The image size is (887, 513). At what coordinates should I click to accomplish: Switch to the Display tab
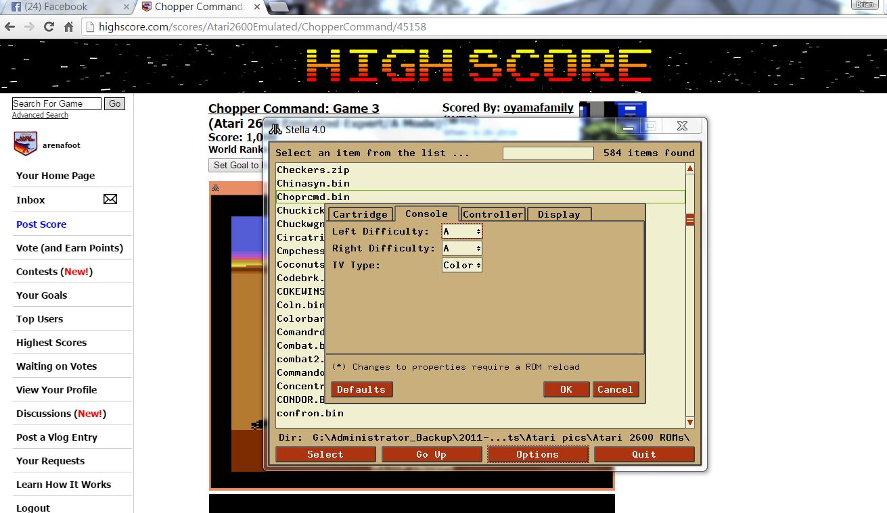[x=559, y=214]
